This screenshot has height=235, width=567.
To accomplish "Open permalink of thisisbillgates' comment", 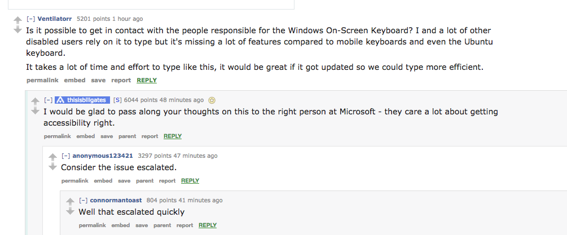I will pos(58,136).
